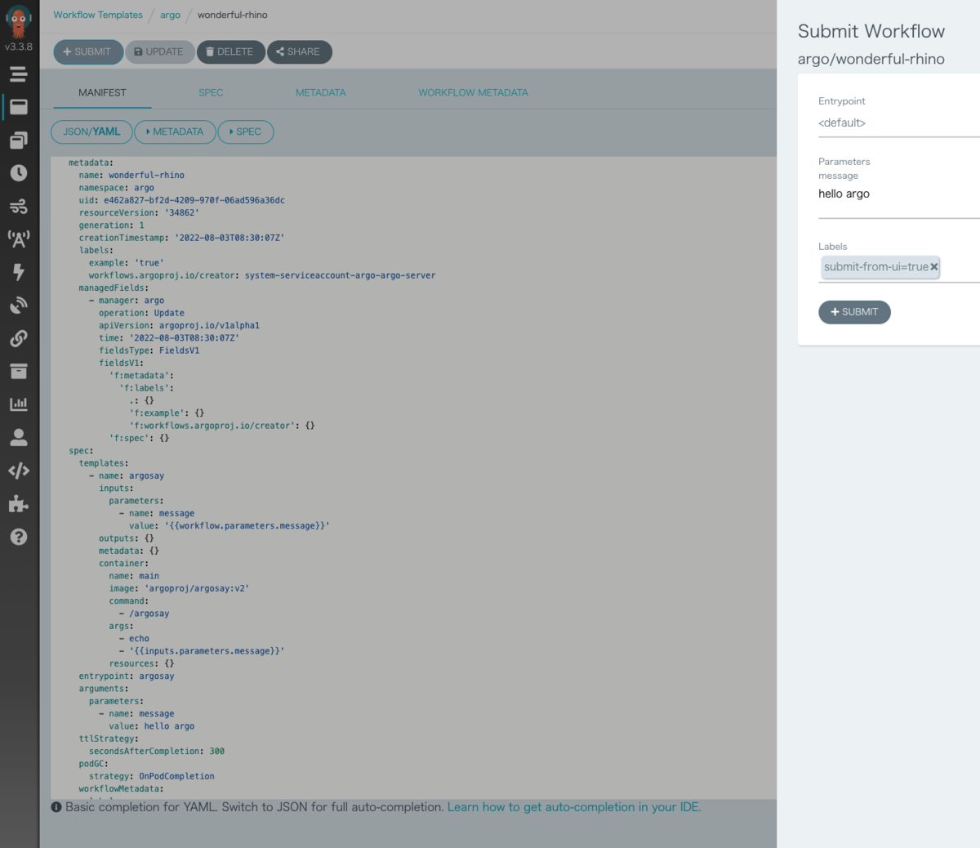Click the SHARE button
980x848 pixels.
[299, 51]
